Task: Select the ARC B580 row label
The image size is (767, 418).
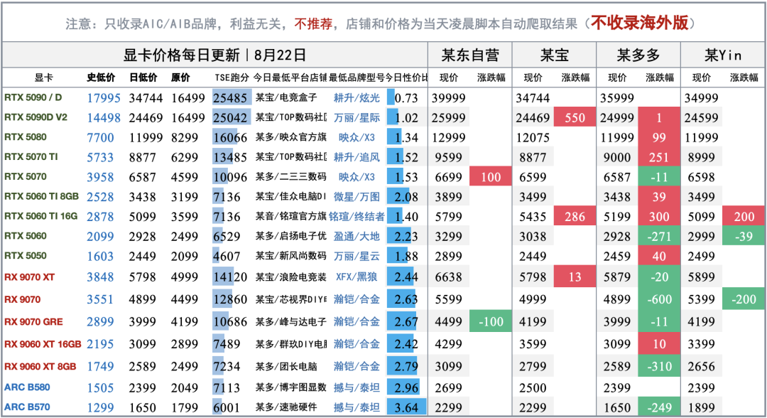Action: pos(28,387)
